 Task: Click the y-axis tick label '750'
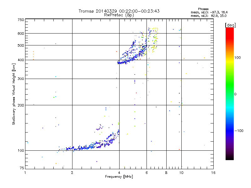pyautogui.click(x=21, y=20)
